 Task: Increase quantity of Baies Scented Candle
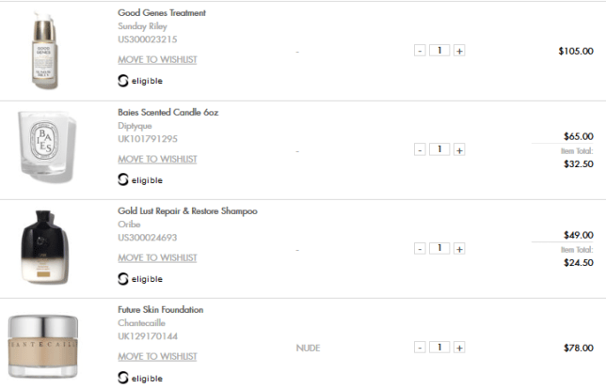(460, 149)
